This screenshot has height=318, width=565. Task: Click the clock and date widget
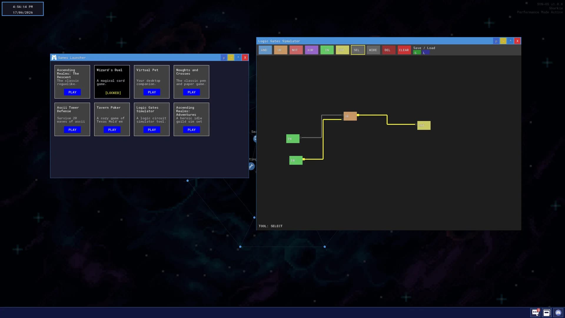click(23, 9)
